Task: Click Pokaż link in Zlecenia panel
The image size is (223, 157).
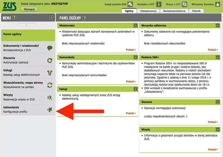Action: (213, 122)
